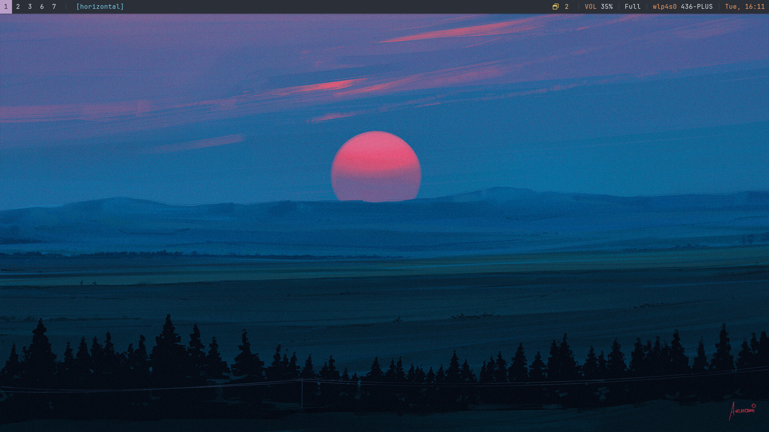Click the Full battery status
The width and height of the screenshot is (769, 432).
(632, 7)
